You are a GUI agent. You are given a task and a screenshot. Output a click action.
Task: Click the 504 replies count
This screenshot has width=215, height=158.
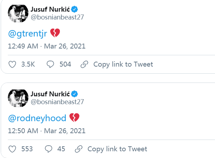[65, 64]
